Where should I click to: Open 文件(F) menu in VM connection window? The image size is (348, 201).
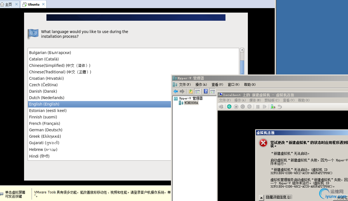click(225, 100)
